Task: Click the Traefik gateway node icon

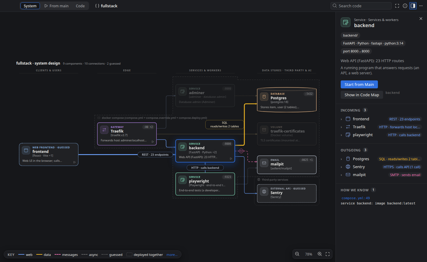Action: 104,130
